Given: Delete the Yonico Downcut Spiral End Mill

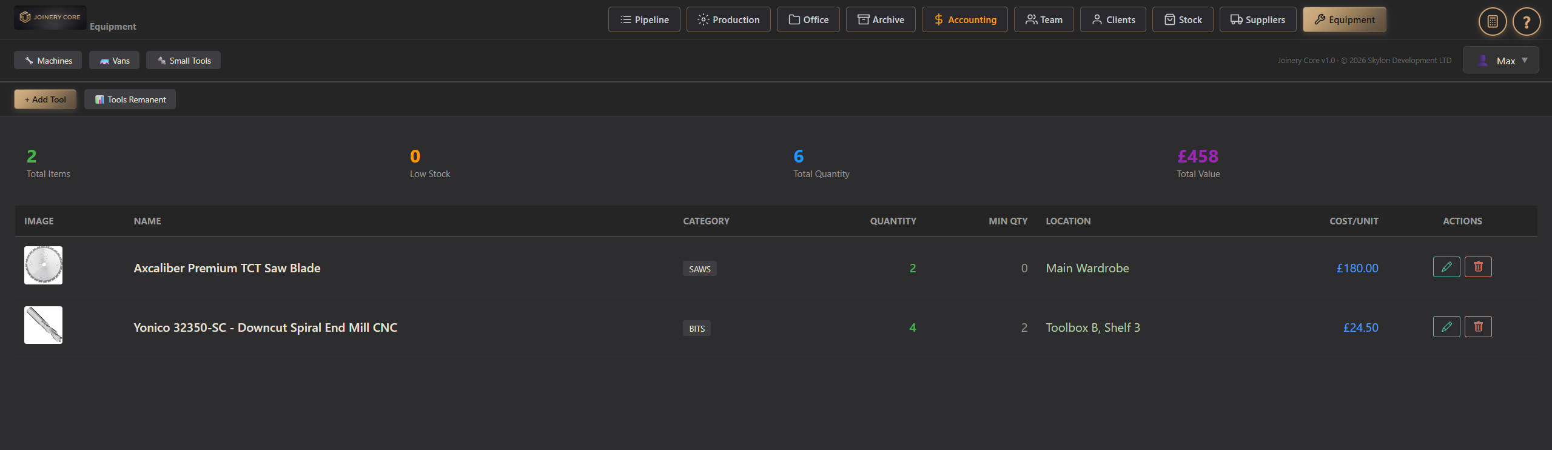Looking at the screenshot, I should pyautogui.click(x=1478, y=327).
